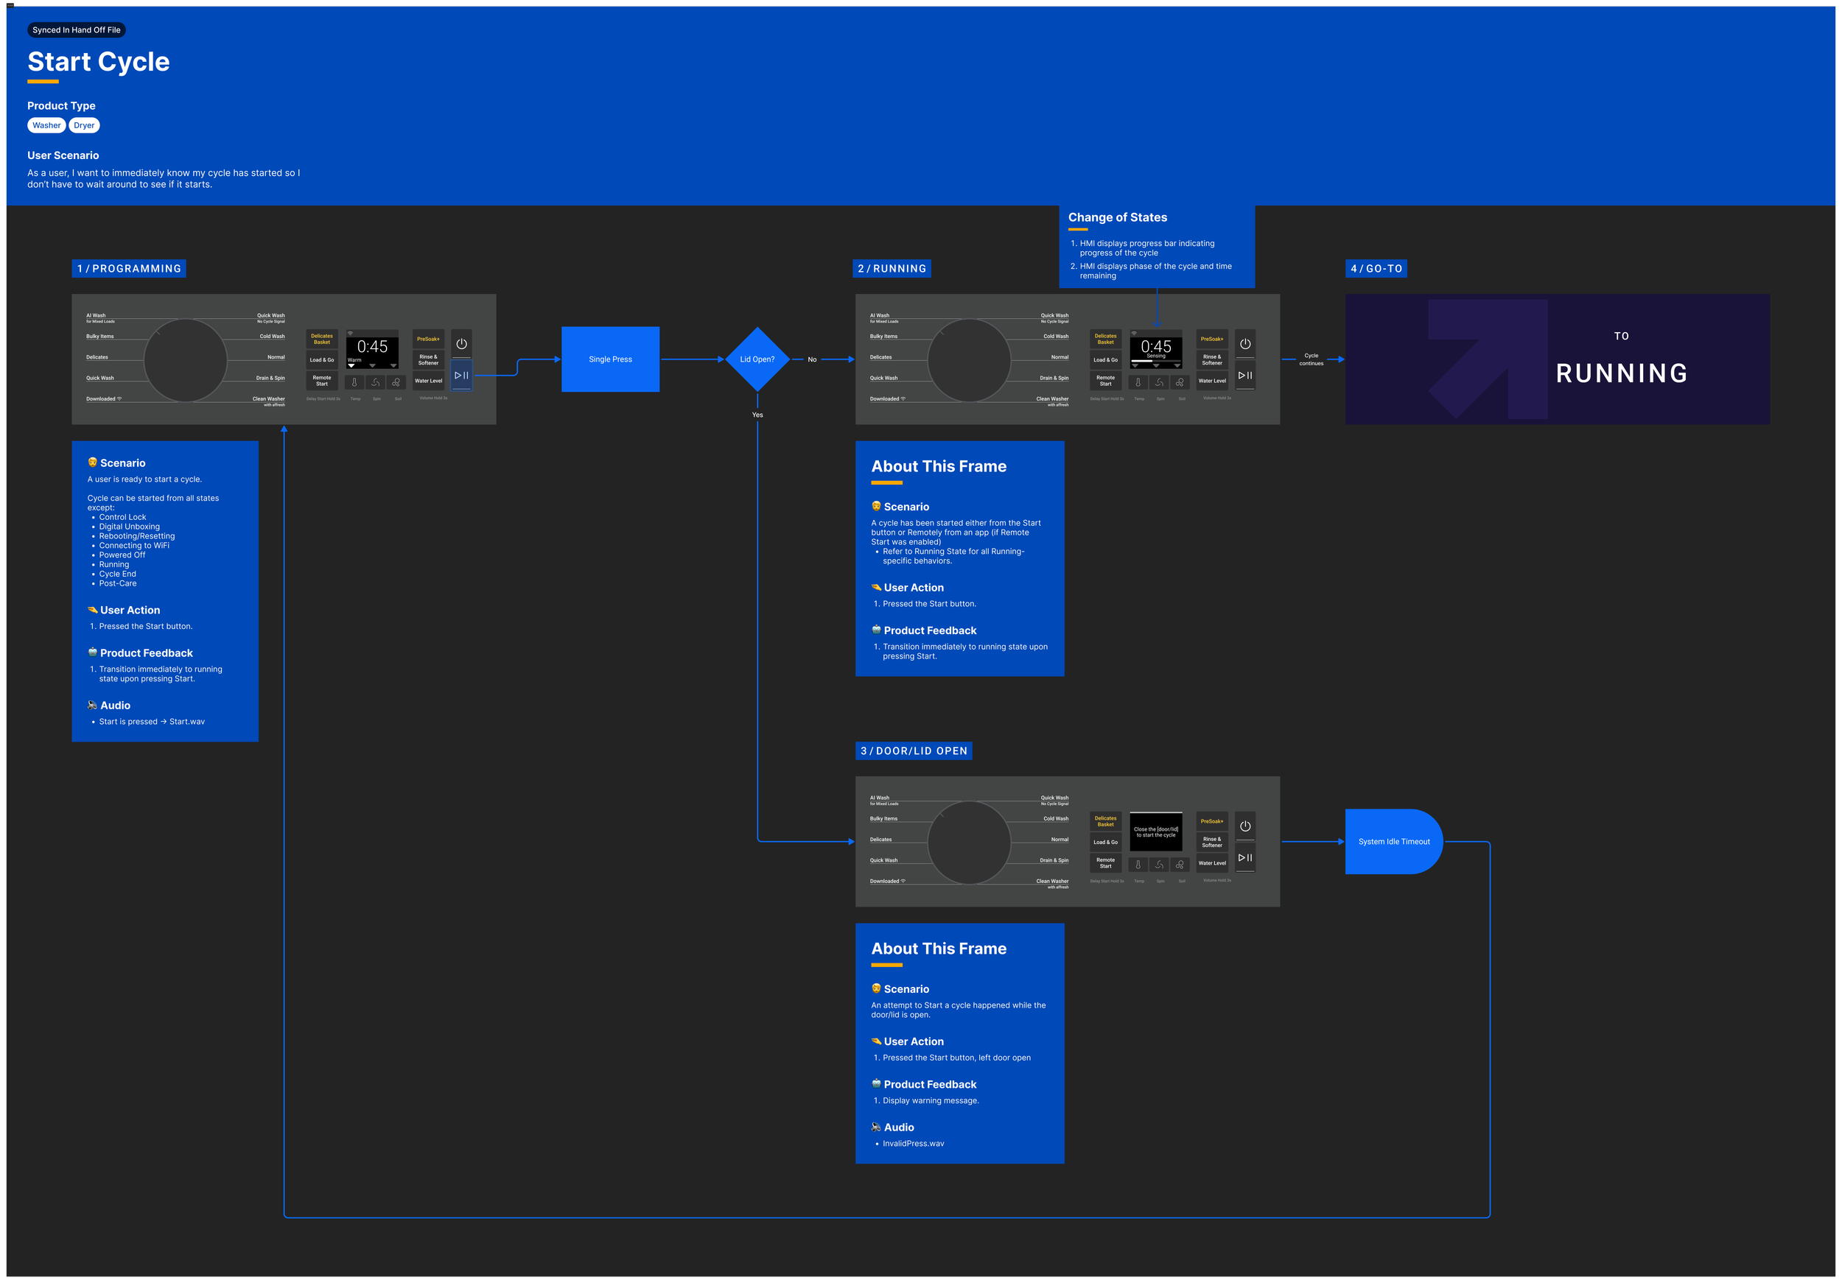This screenshot has height=1283, width=1842.
Task: Click progress bar on Running display
Action: tap(1155, 362)
